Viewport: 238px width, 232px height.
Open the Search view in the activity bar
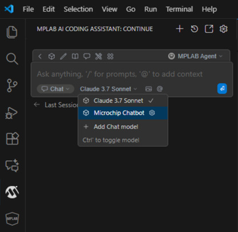pyautogui.click(x=12, y=59)
